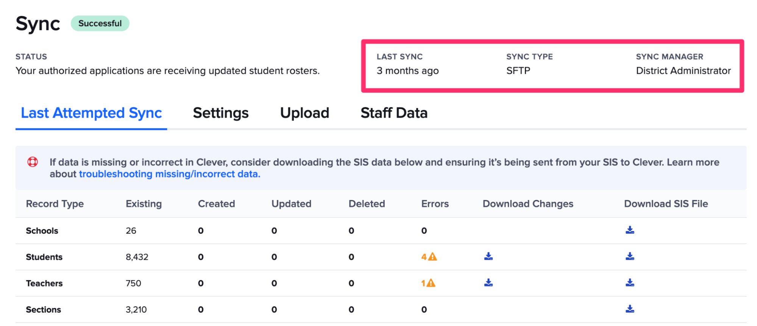The width and height of the screenshot is (757, 326).
Task: Click the lifebuoy help icon
Action: (33, 162)
